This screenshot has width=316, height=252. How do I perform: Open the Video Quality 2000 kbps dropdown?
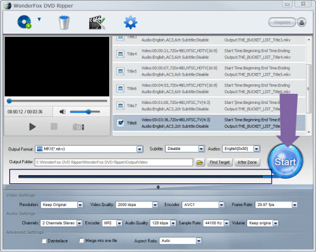155,205
